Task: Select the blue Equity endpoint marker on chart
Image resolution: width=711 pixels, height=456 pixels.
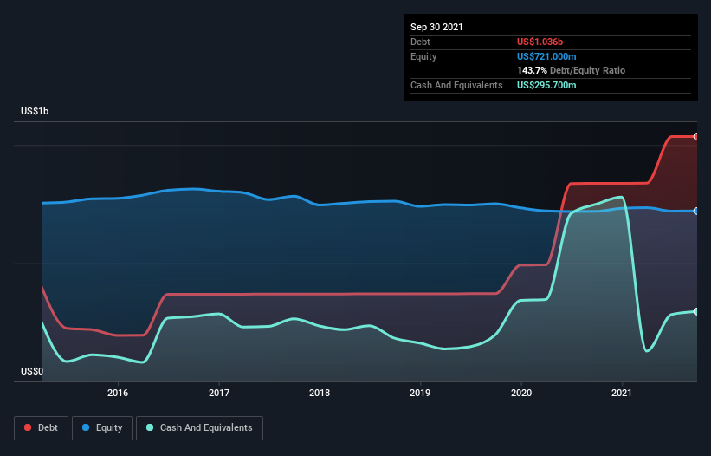Action: pyautogui.click(x=696, y=211)
